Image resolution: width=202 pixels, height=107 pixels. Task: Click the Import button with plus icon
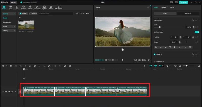(x=23, y=13)
